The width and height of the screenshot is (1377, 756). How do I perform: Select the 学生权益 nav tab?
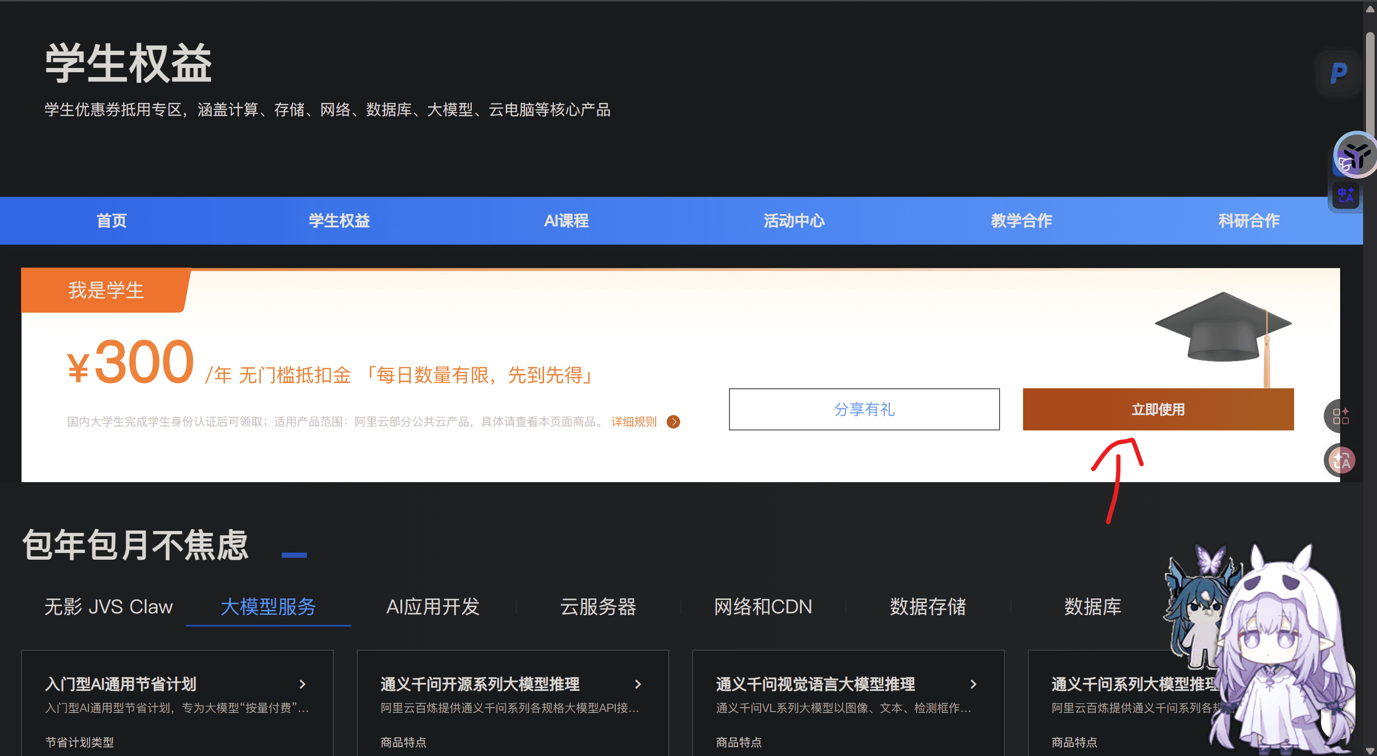tap(340, 221)
